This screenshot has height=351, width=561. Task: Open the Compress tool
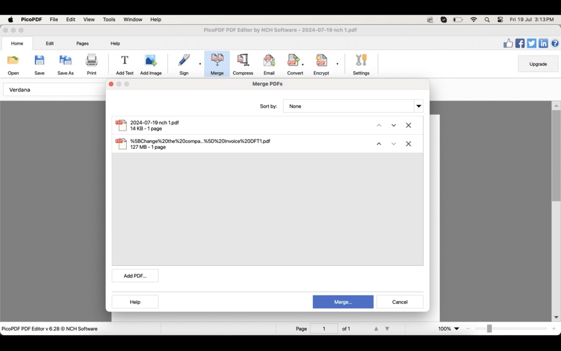coord(243,64)
